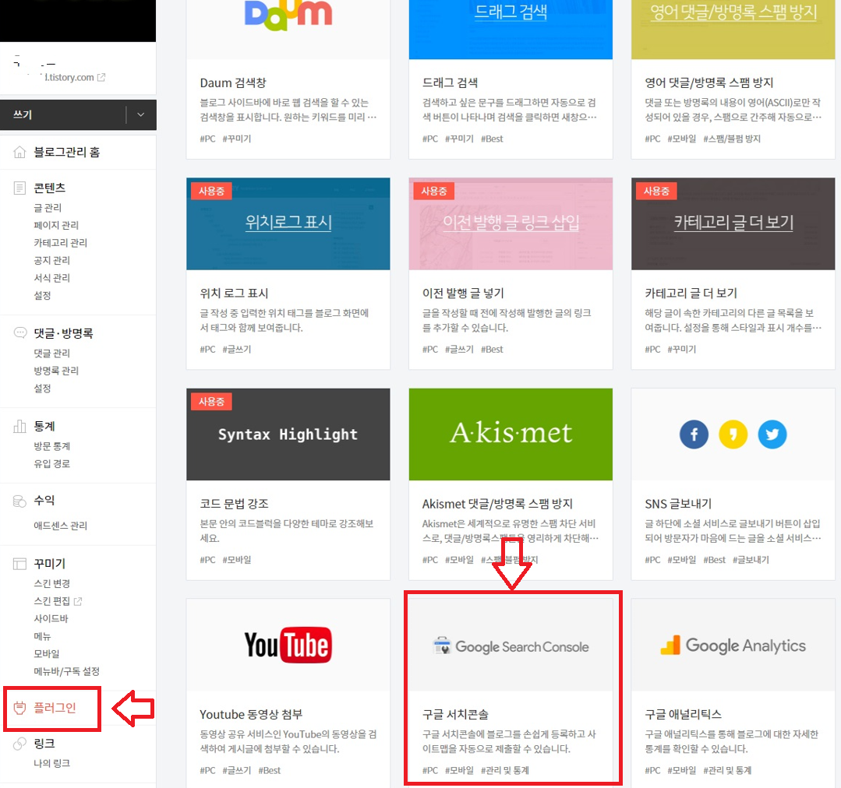Click the Twitter icon in SNS 글보내기
Screen dimensions: 841x788
pyautogui.click(x=772, y=434)
